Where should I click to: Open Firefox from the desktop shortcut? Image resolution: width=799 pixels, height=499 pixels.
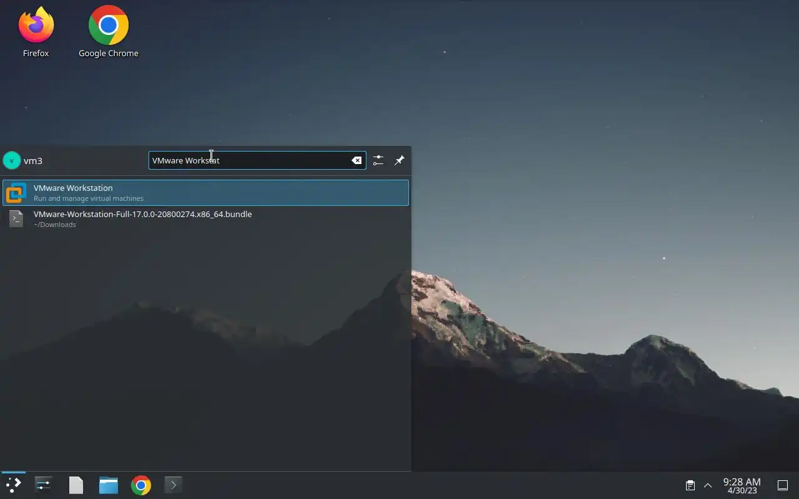(x=36, y=32)
